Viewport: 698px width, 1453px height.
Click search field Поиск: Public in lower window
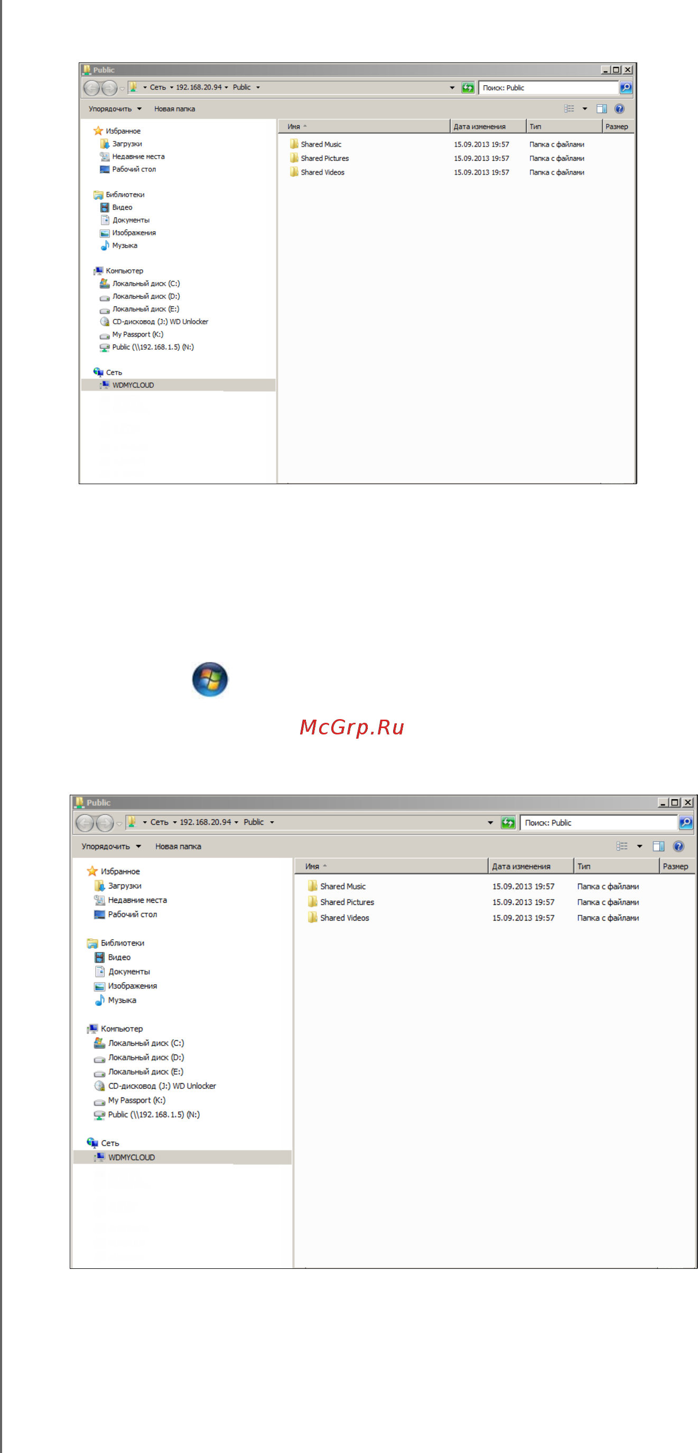click(598, 823)
